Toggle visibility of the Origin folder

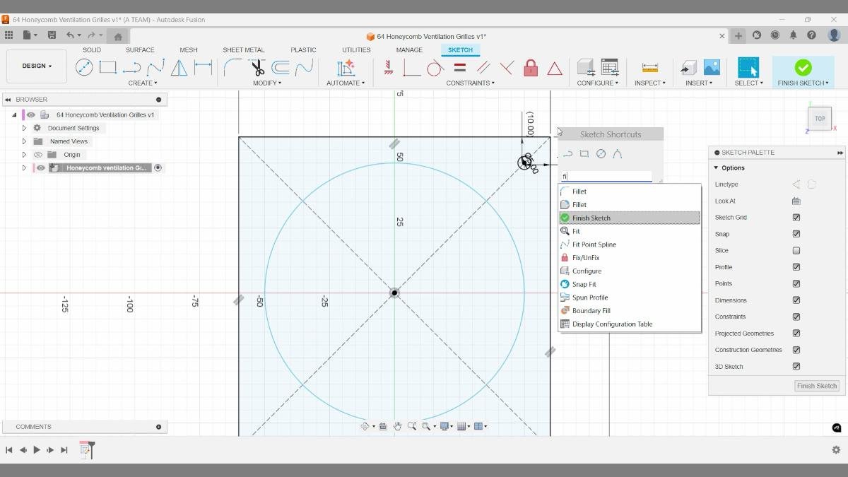[x=38, y=154]
